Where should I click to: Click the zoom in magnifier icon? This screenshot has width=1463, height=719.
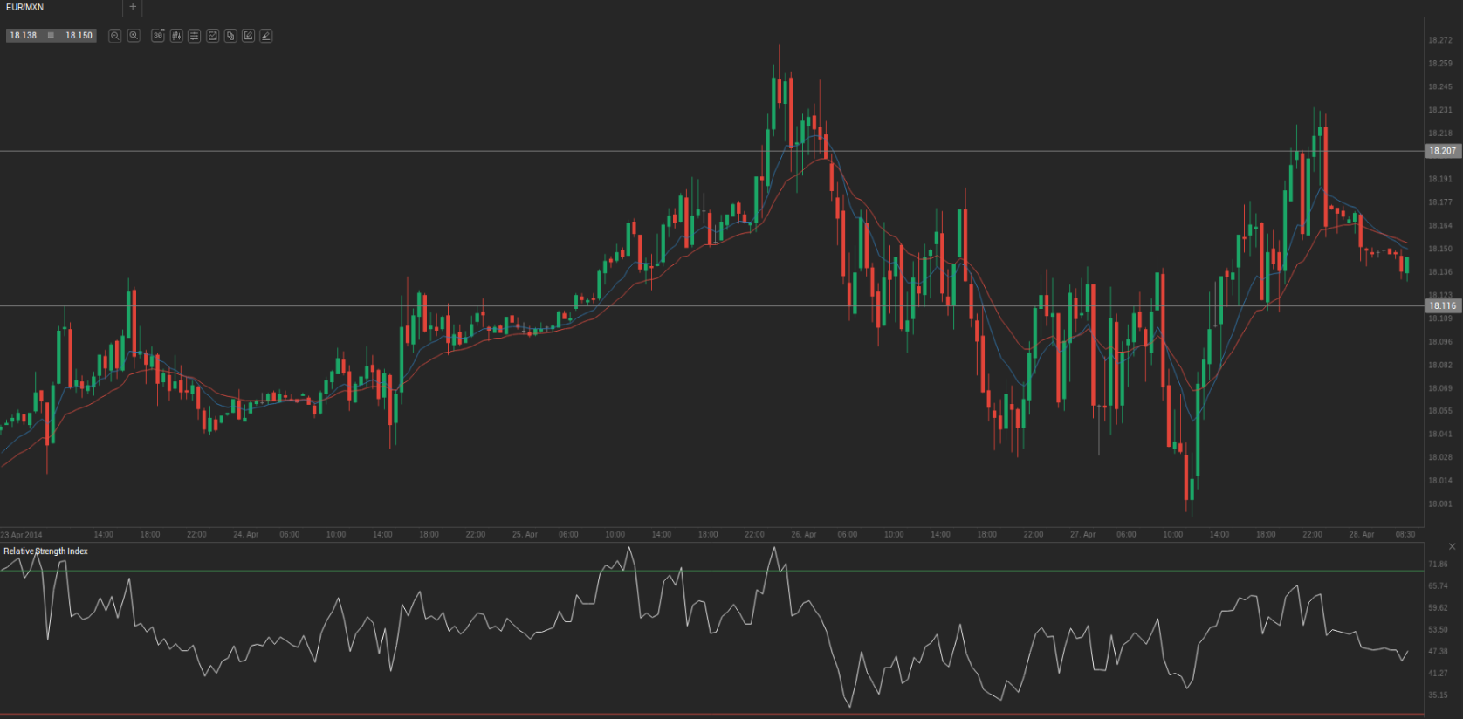[134, 36]
